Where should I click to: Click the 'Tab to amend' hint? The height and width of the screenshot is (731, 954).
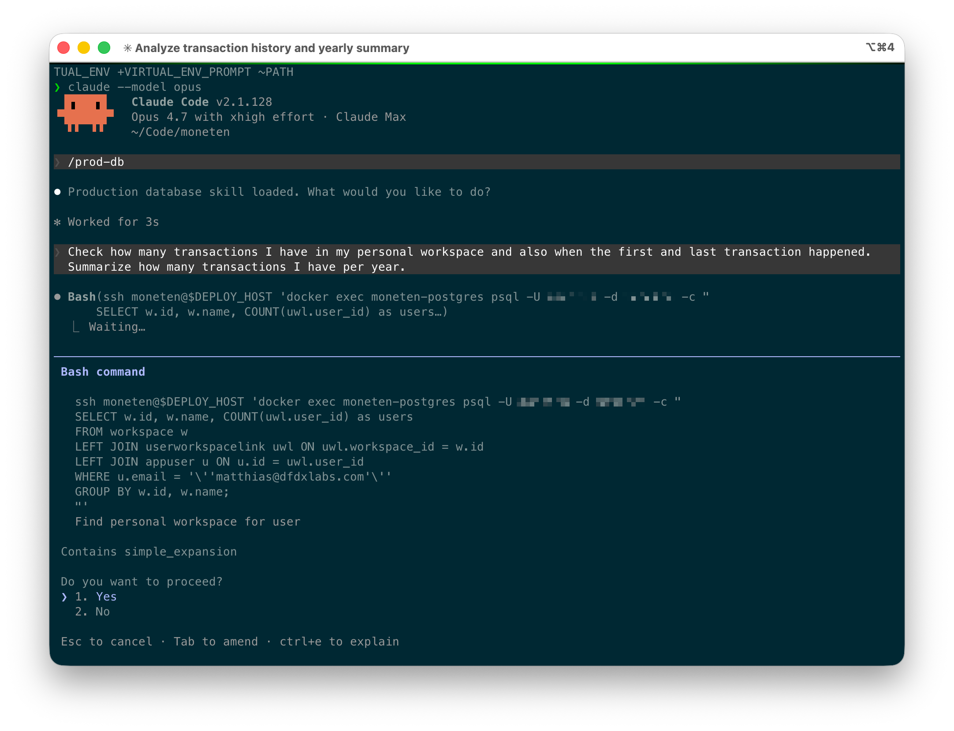coord(216,641)
